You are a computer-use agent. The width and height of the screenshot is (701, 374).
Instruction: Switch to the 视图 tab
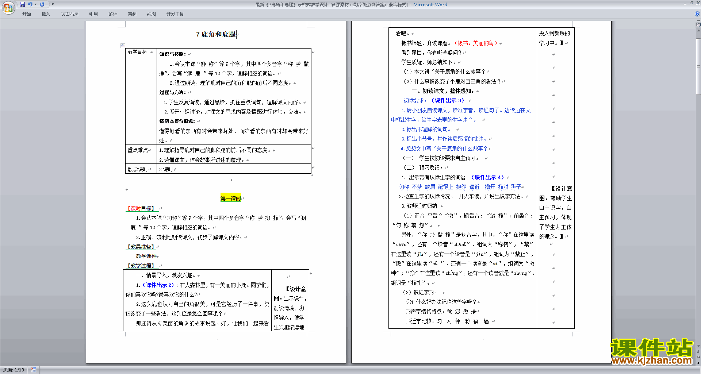152,14
